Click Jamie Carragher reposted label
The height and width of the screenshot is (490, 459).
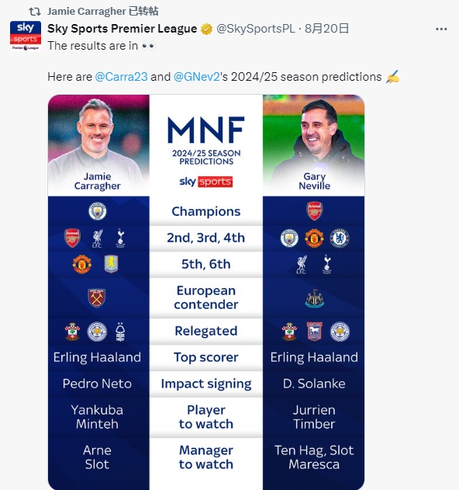coord(102,12)
